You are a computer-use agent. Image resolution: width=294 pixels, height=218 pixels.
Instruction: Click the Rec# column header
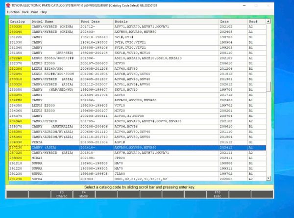[257, 22]
